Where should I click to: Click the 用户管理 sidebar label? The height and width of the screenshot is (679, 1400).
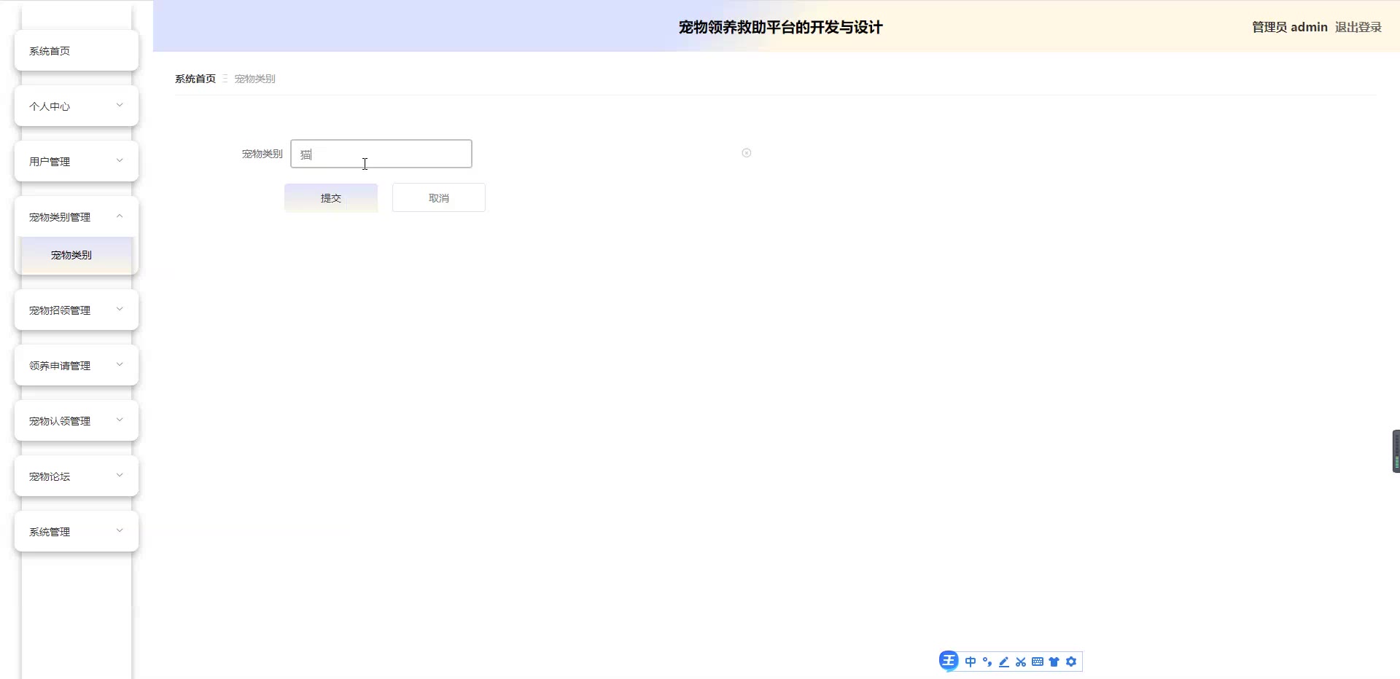click(50, 162)
